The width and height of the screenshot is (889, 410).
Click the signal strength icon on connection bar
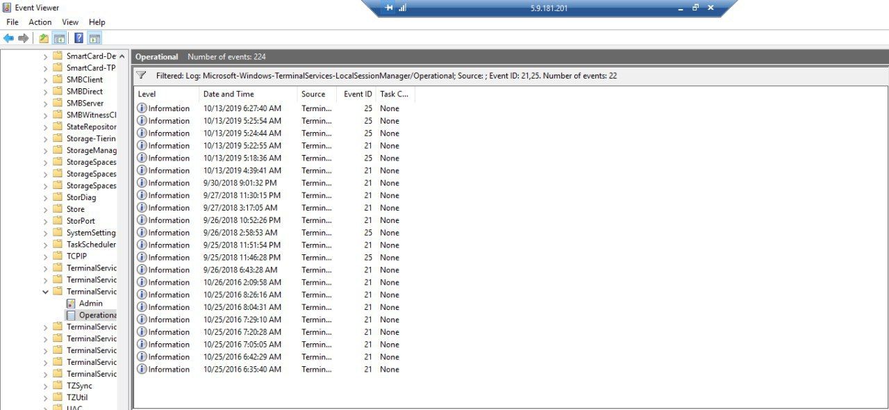click(403, 8)
